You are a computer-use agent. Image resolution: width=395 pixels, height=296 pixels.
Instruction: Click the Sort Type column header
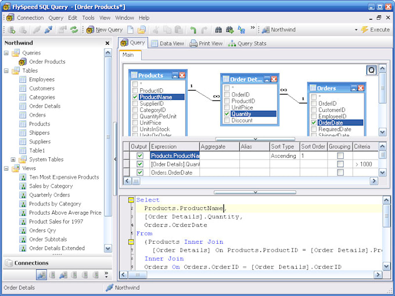coord(285,146)
